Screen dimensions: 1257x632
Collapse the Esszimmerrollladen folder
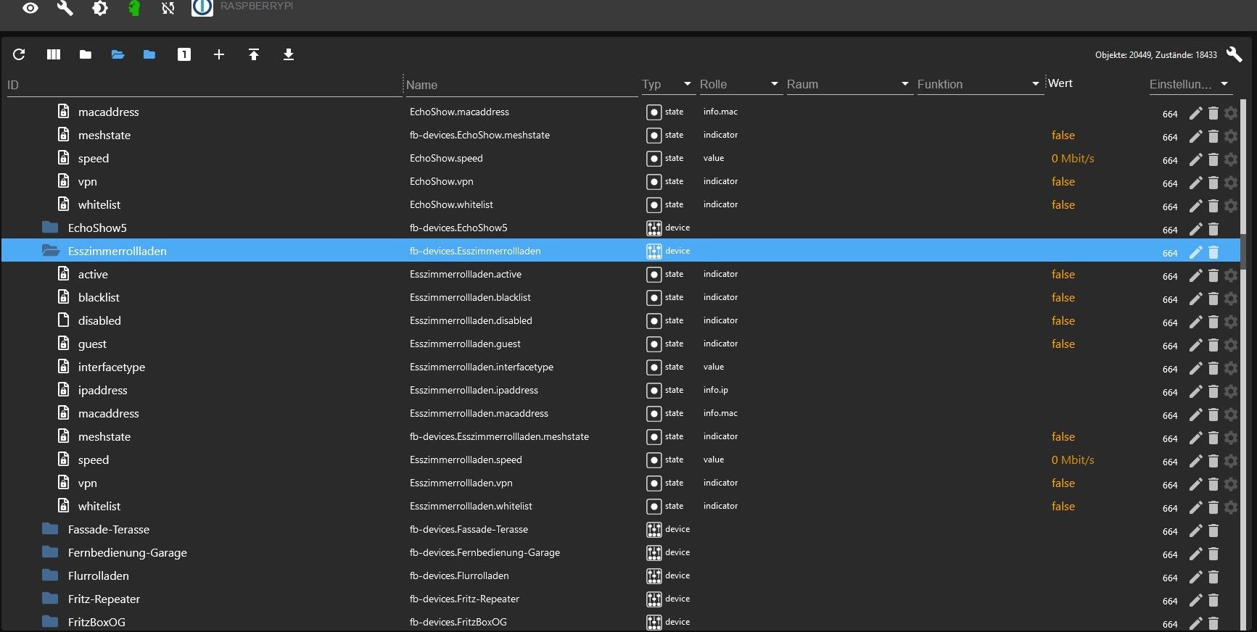(51, 251)
